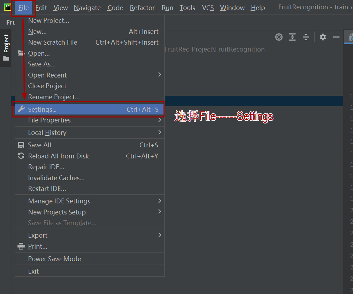
Task: Click the Collapse All icon in Project toolbar
Action: tap(306, 37)
